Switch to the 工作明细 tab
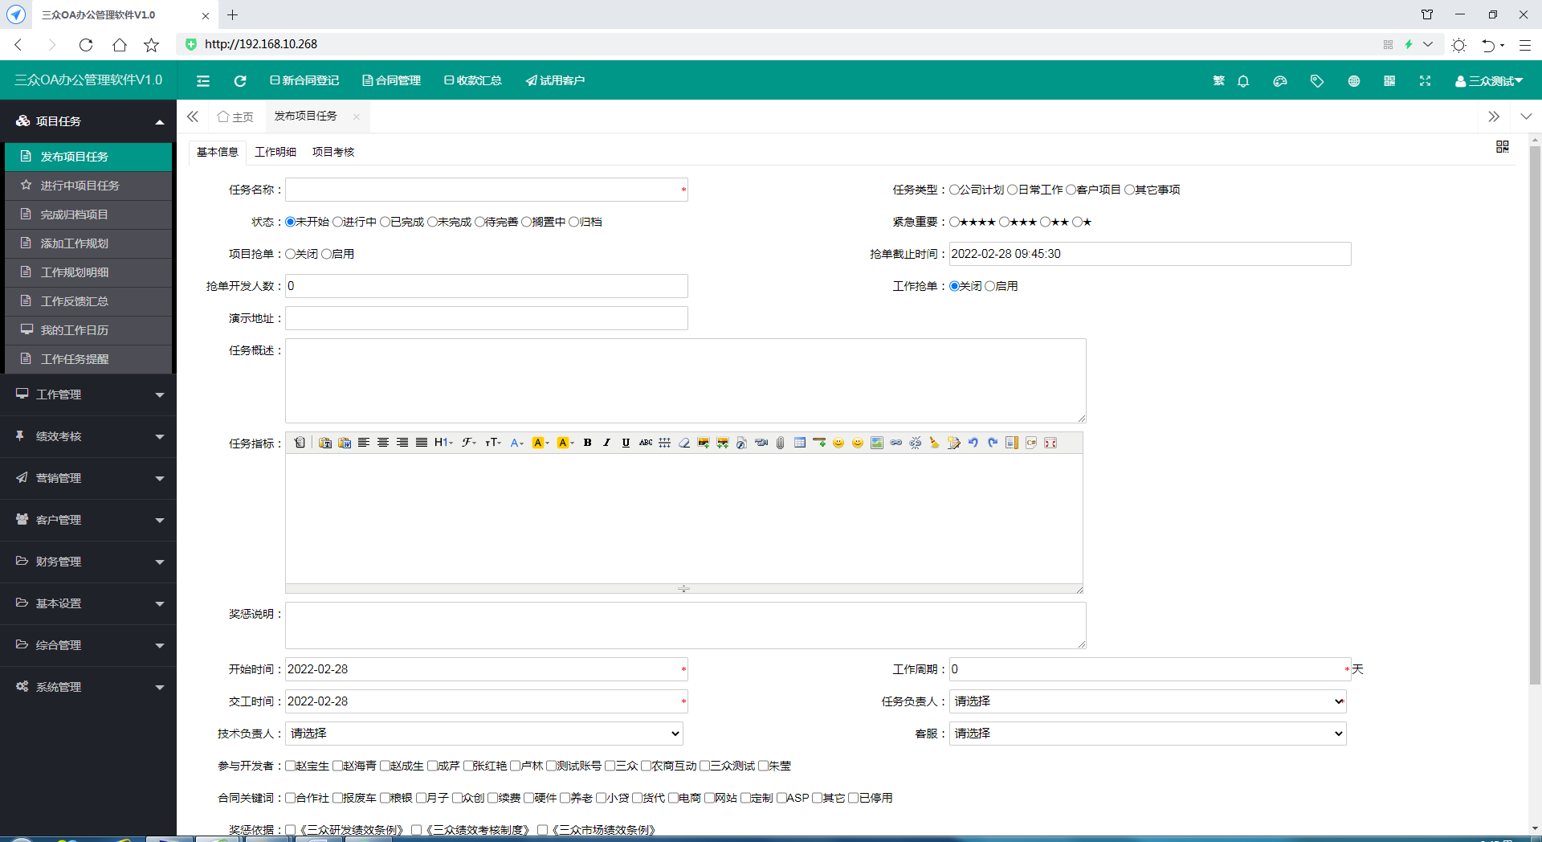Screen dimensions: 1542x842 click(x=275, y=152)
